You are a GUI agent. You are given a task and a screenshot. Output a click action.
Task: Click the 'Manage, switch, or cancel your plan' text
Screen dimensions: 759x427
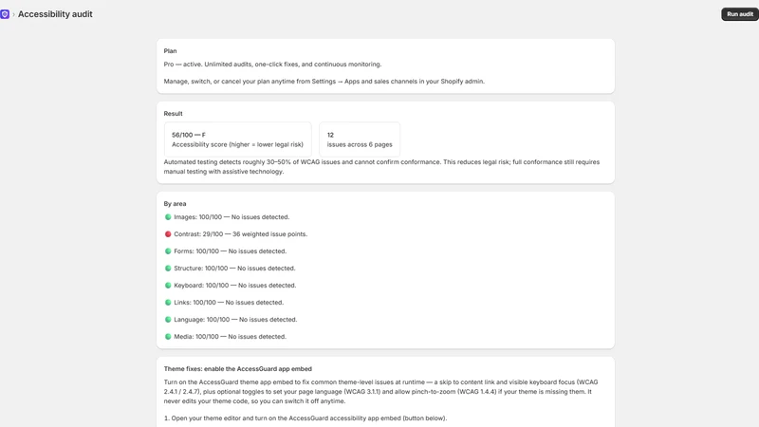(324, 82)
